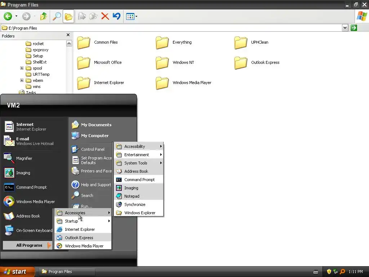Click the All Programs button
The image size is (369, 277).
point(27,245)
